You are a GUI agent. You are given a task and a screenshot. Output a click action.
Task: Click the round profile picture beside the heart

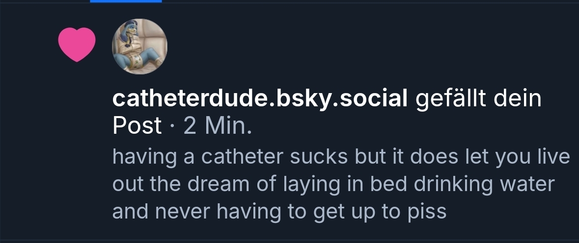click(x=140, y=47)
